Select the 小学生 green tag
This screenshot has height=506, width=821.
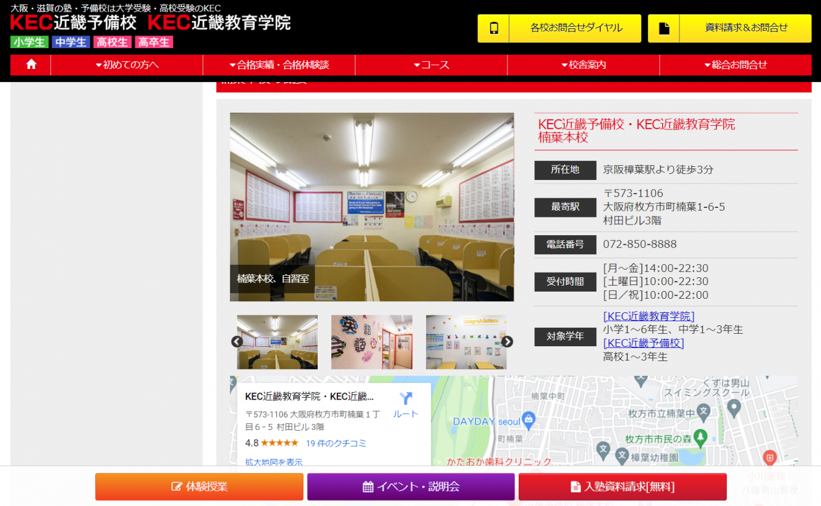pyautogui.click(x=29, y=42)
